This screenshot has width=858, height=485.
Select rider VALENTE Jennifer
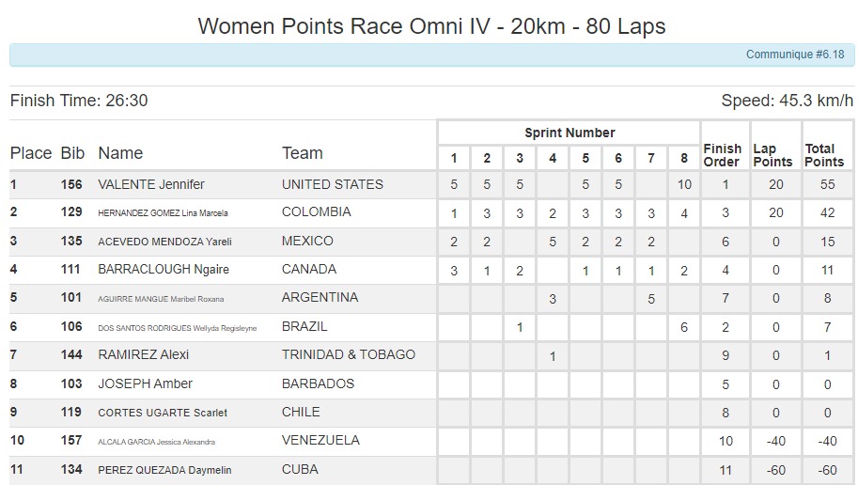pyautogui.click(x=151, y=184)
